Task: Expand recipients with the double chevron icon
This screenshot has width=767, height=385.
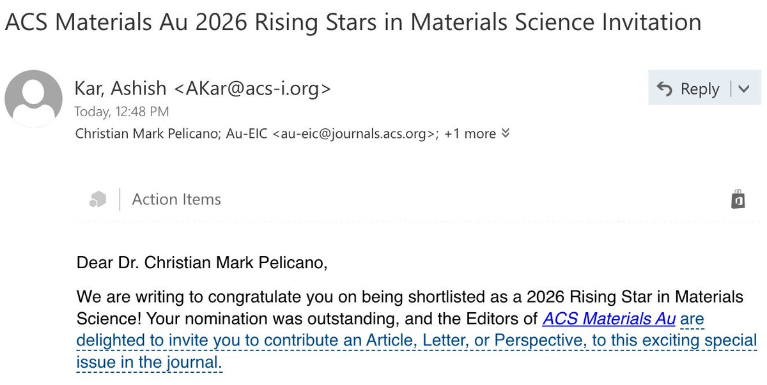Action: [506, 133]
